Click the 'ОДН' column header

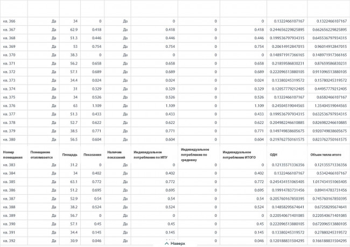(x=274, y=154)
